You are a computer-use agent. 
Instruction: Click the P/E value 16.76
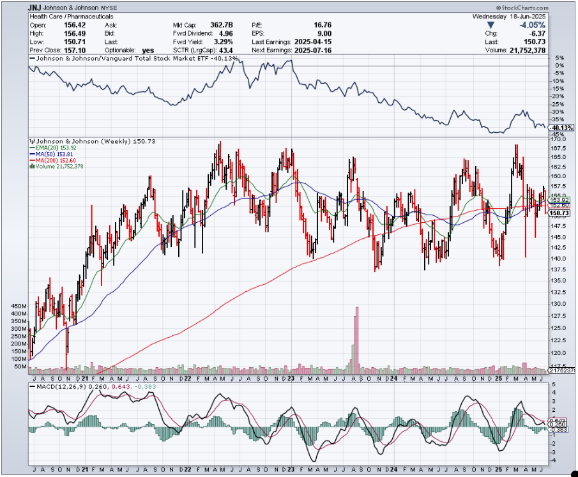pyautogui.click(x=323, y=25)
